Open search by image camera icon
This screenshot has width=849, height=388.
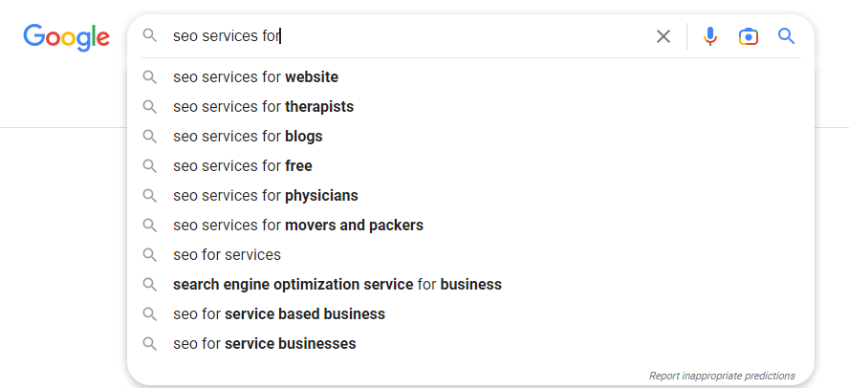point(749,36)
